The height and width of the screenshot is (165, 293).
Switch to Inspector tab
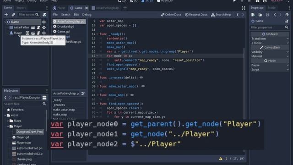click(257, 8)
